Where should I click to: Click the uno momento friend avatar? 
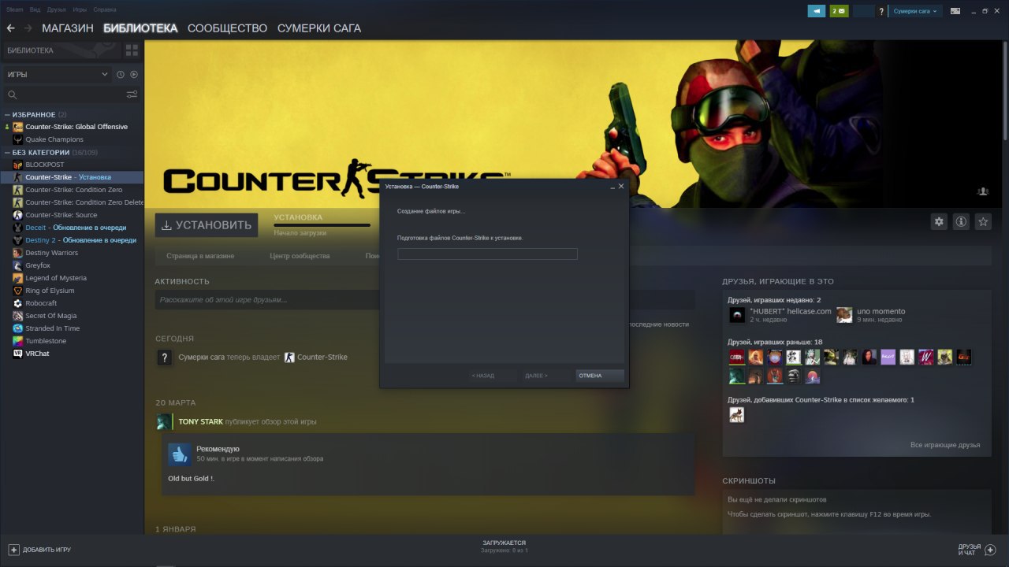coord(844,315)
